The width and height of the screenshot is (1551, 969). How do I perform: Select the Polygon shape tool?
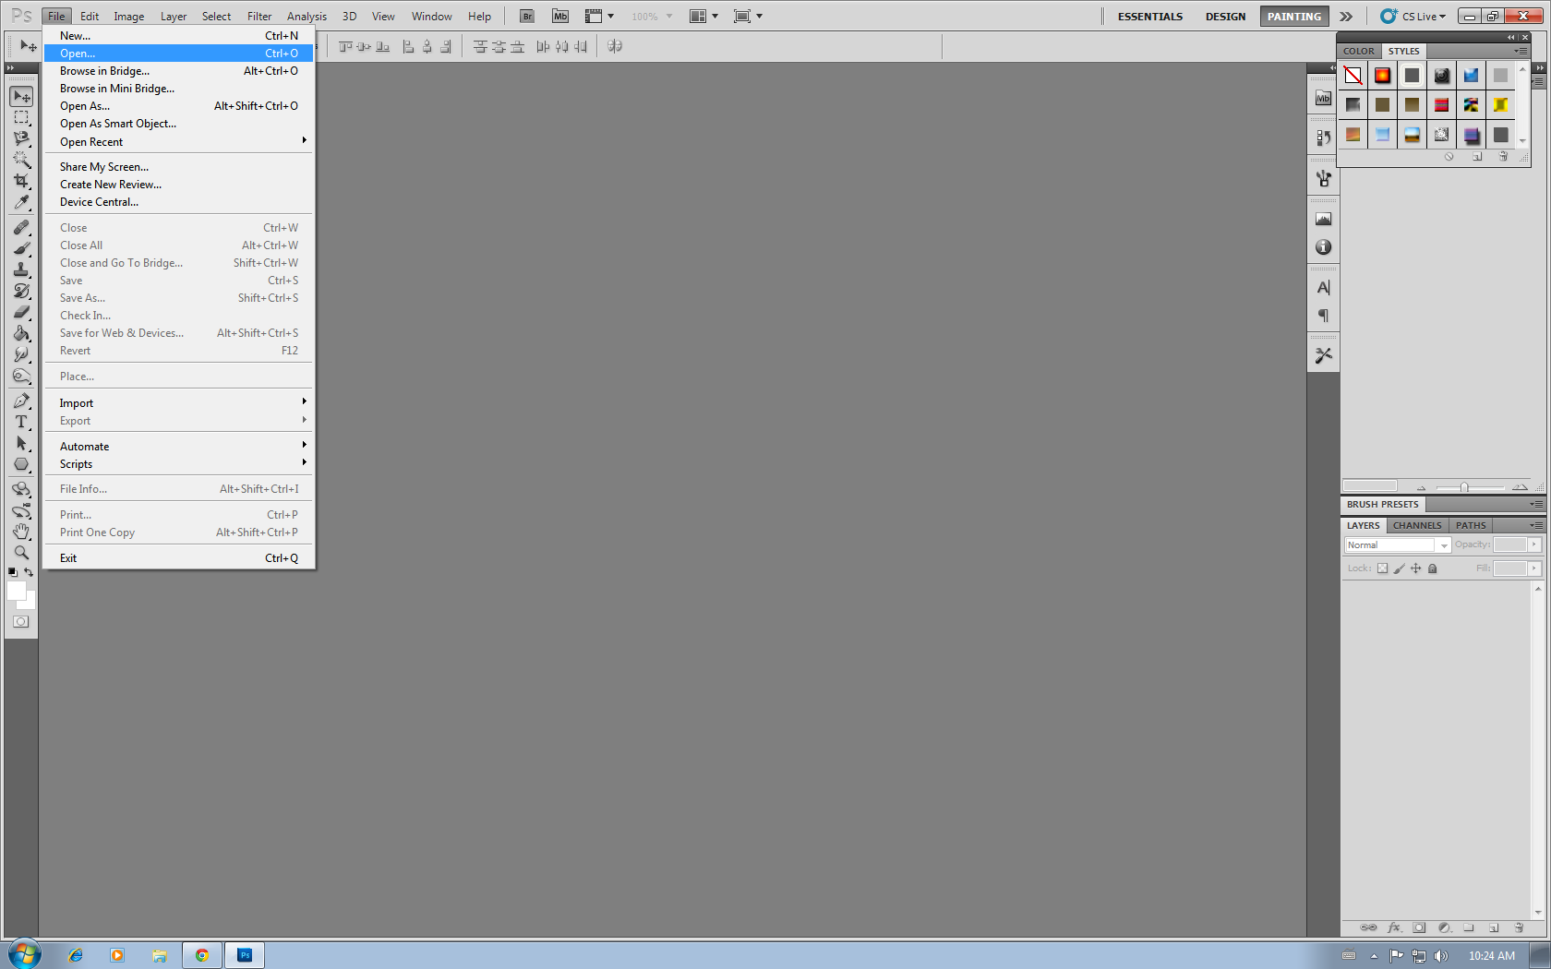click(x=21, y=464)
